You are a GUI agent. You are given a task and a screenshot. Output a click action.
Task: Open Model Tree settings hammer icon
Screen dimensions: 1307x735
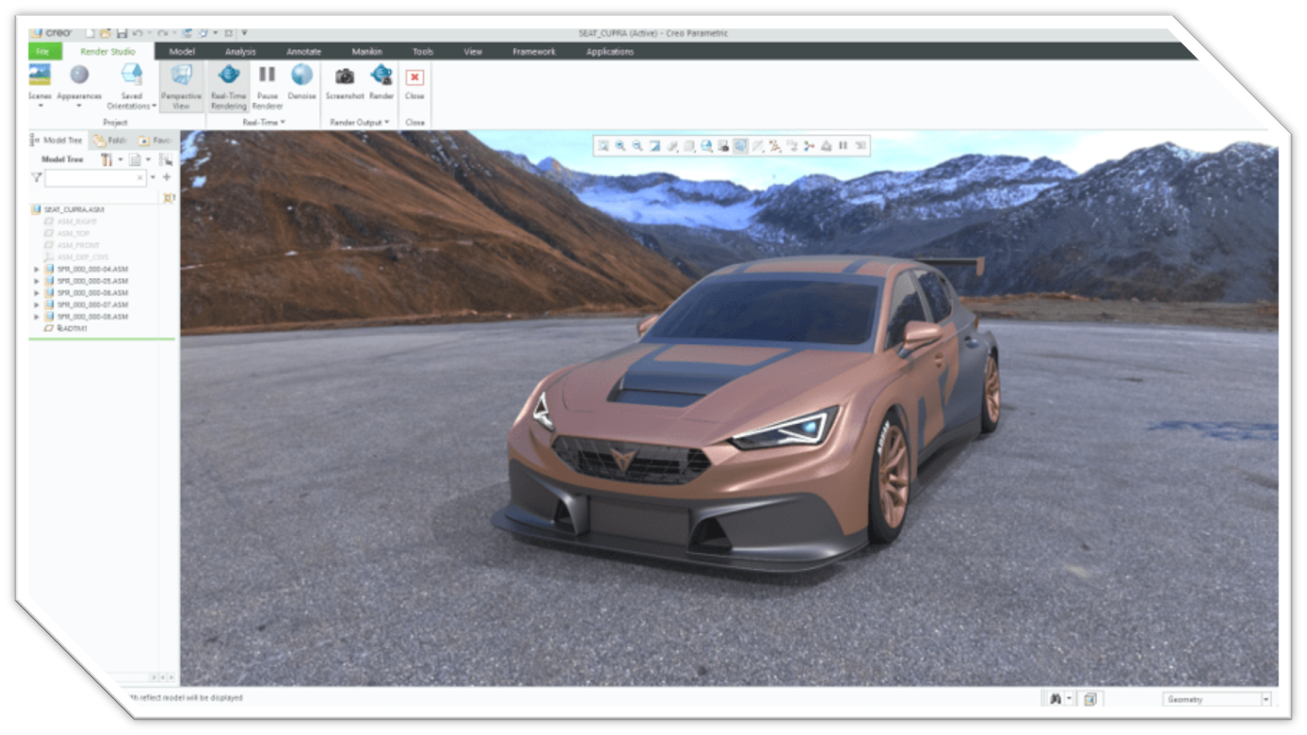click(x=106, y=160)
